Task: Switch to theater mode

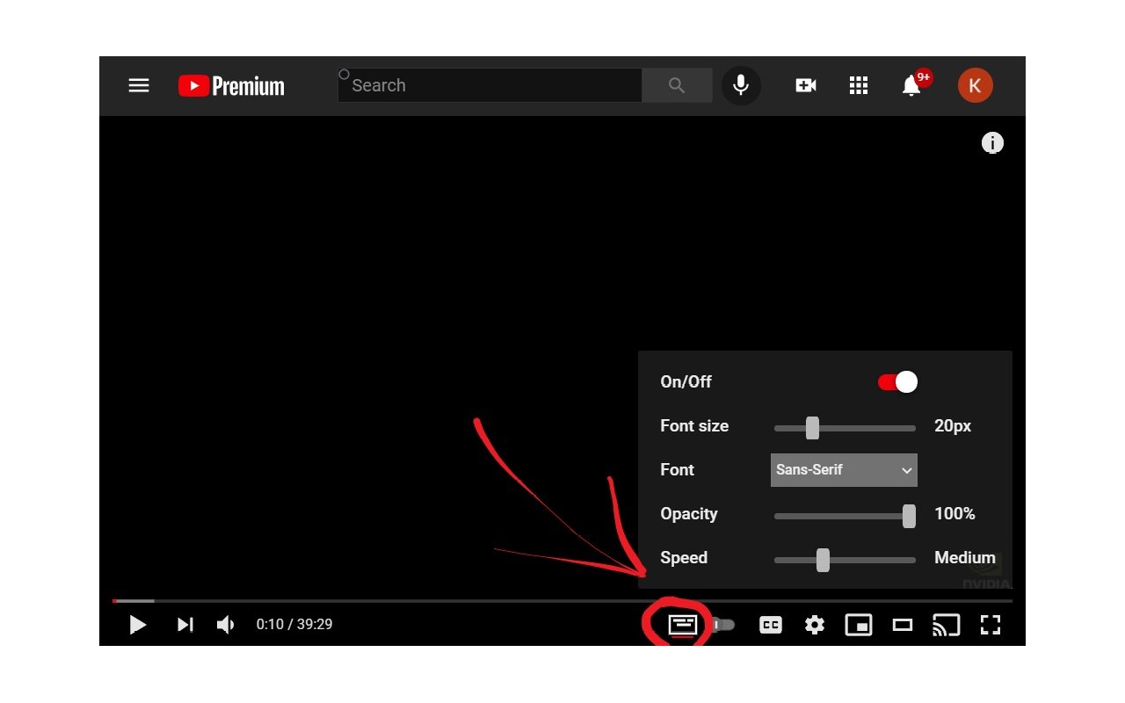Action: point(903,625)
